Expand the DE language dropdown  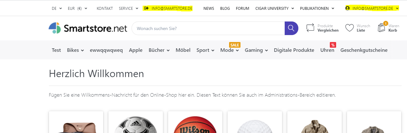[57, 9]
